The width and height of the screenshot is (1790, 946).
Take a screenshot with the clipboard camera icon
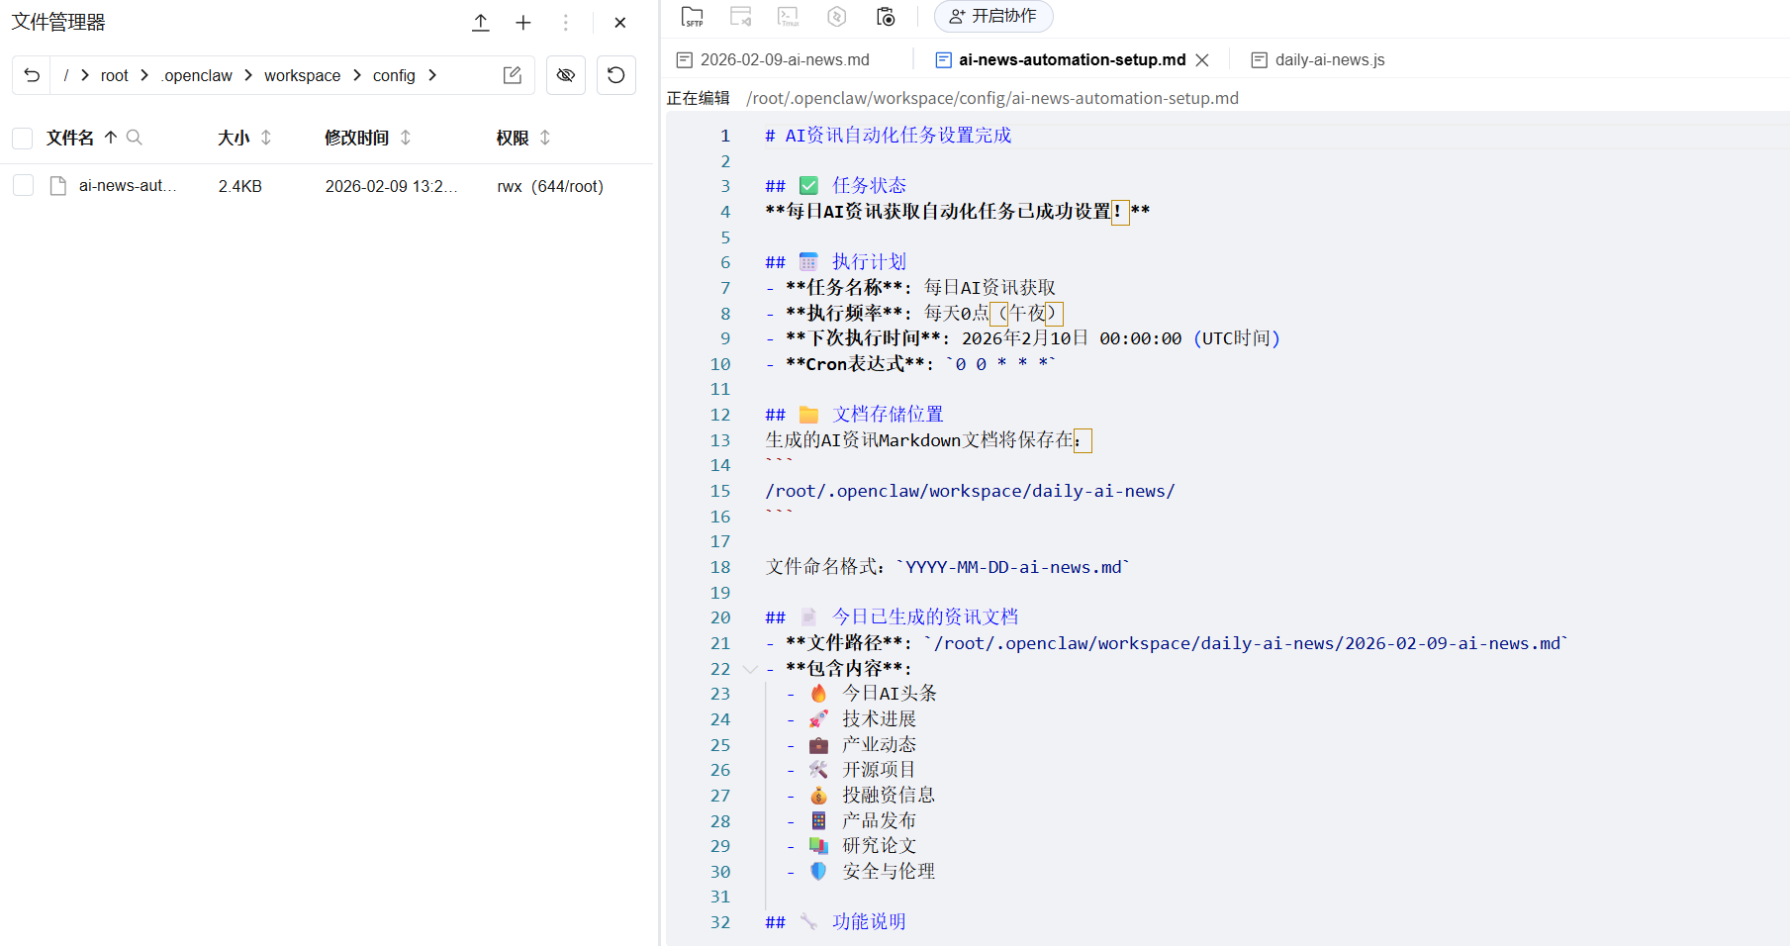click(x=886, y=16)
